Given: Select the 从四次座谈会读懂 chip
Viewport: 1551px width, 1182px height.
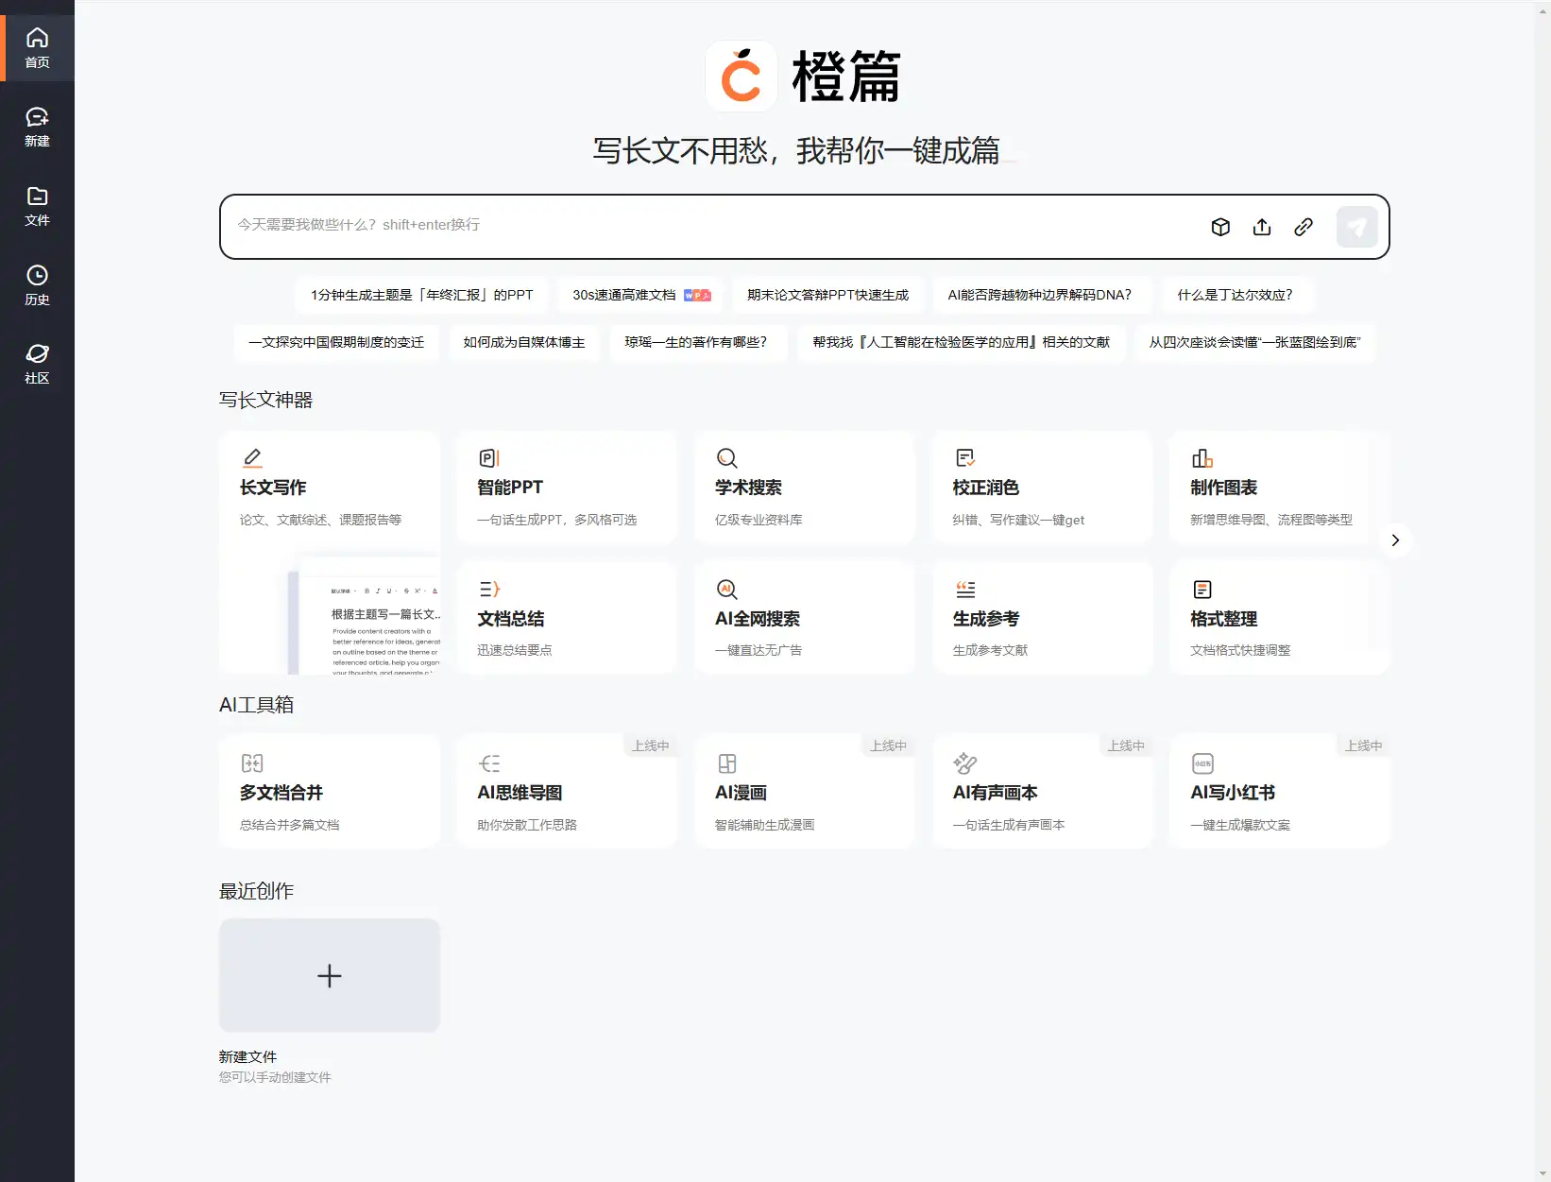Looking at the screenshot, I should [1254, 342].
